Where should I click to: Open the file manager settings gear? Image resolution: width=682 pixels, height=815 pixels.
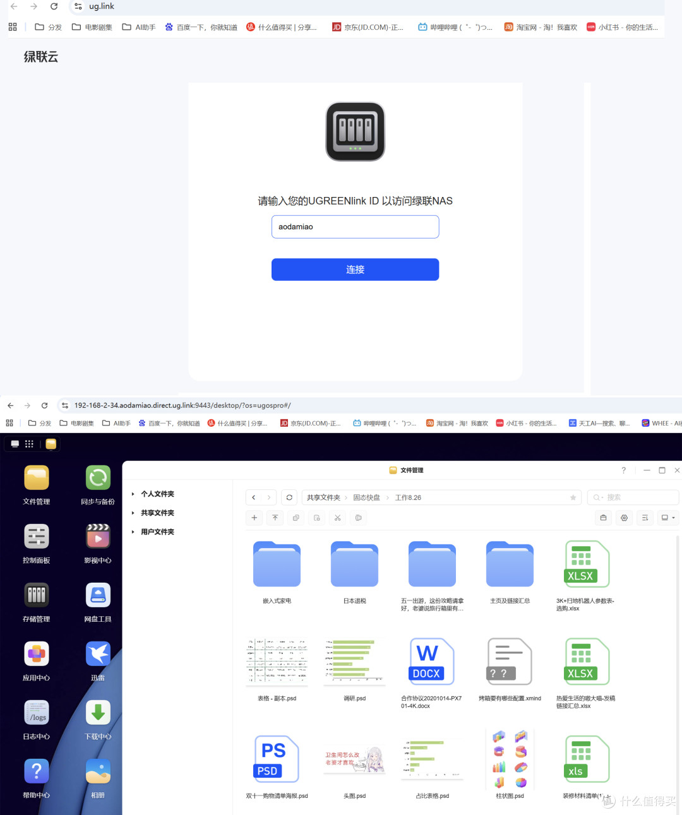[x=624, y=518]
